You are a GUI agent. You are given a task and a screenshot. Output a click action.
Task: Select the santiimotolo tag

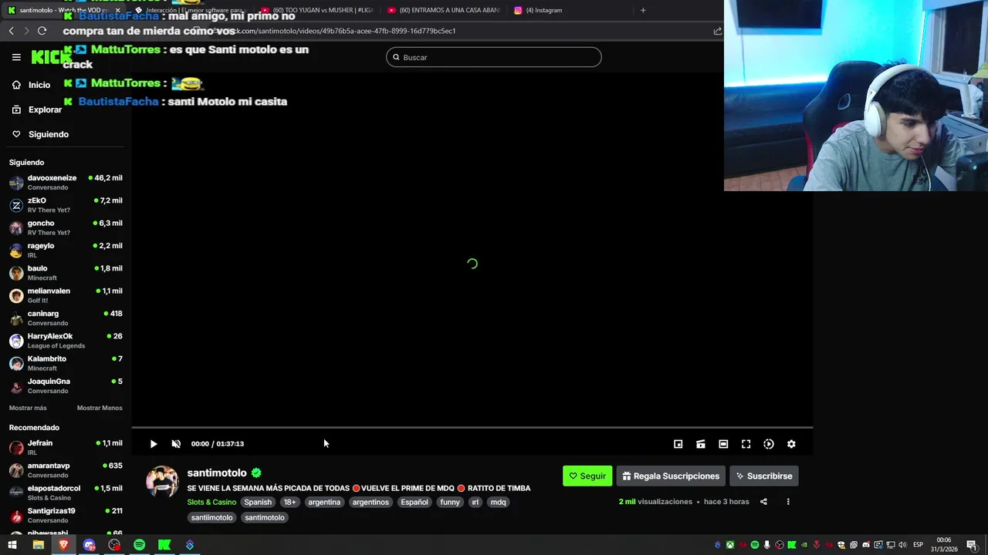(x=211, y=517)
